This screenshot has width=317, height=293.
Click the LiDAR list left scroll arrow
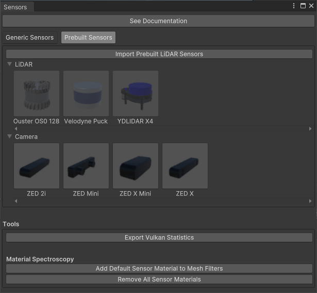[x=16, y=129]
